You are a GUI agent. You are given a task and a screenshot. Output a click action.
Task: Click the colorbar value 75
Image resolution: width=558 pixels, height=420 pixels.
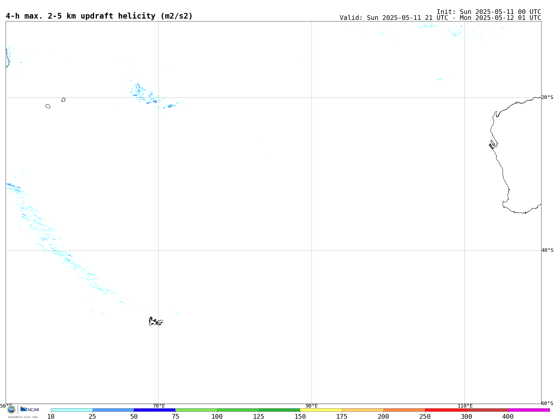175,417
